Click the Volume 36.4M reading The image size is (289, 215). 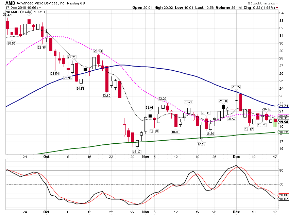[x=228, y=7]
